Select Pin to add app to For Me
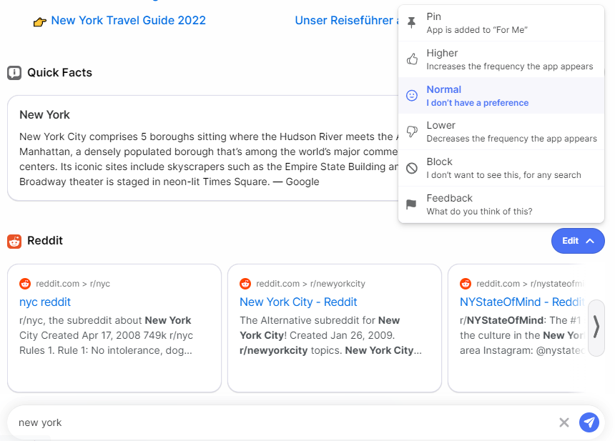The width and height of the screenshot is (615, 441). click(x=501, y=23)
